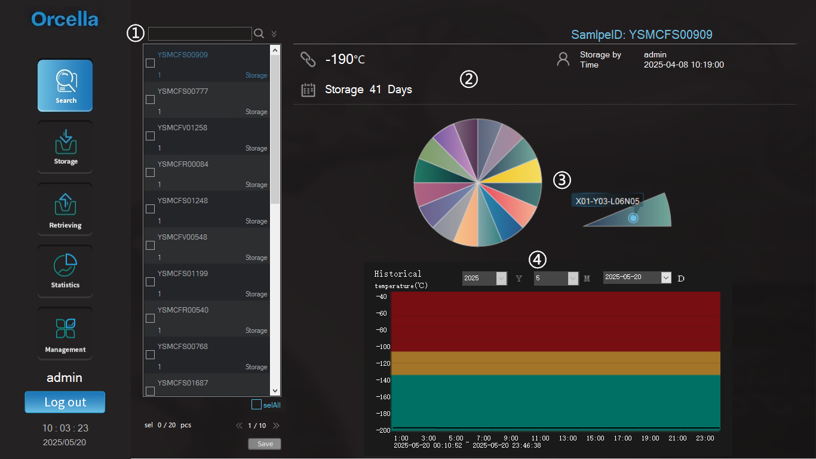Image resolution: width=816 pixels, height=459 pixels.
Task: Click the Log out button
Action: [65, 402]
